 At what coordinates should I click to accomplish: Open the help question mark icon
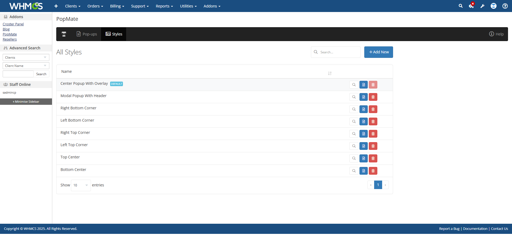coord(505,6)
